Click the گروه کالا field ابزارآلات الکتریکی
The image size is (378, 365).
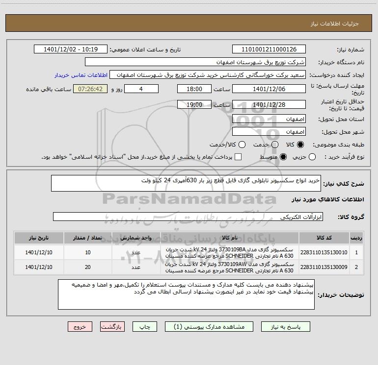(x=188, y=217)
